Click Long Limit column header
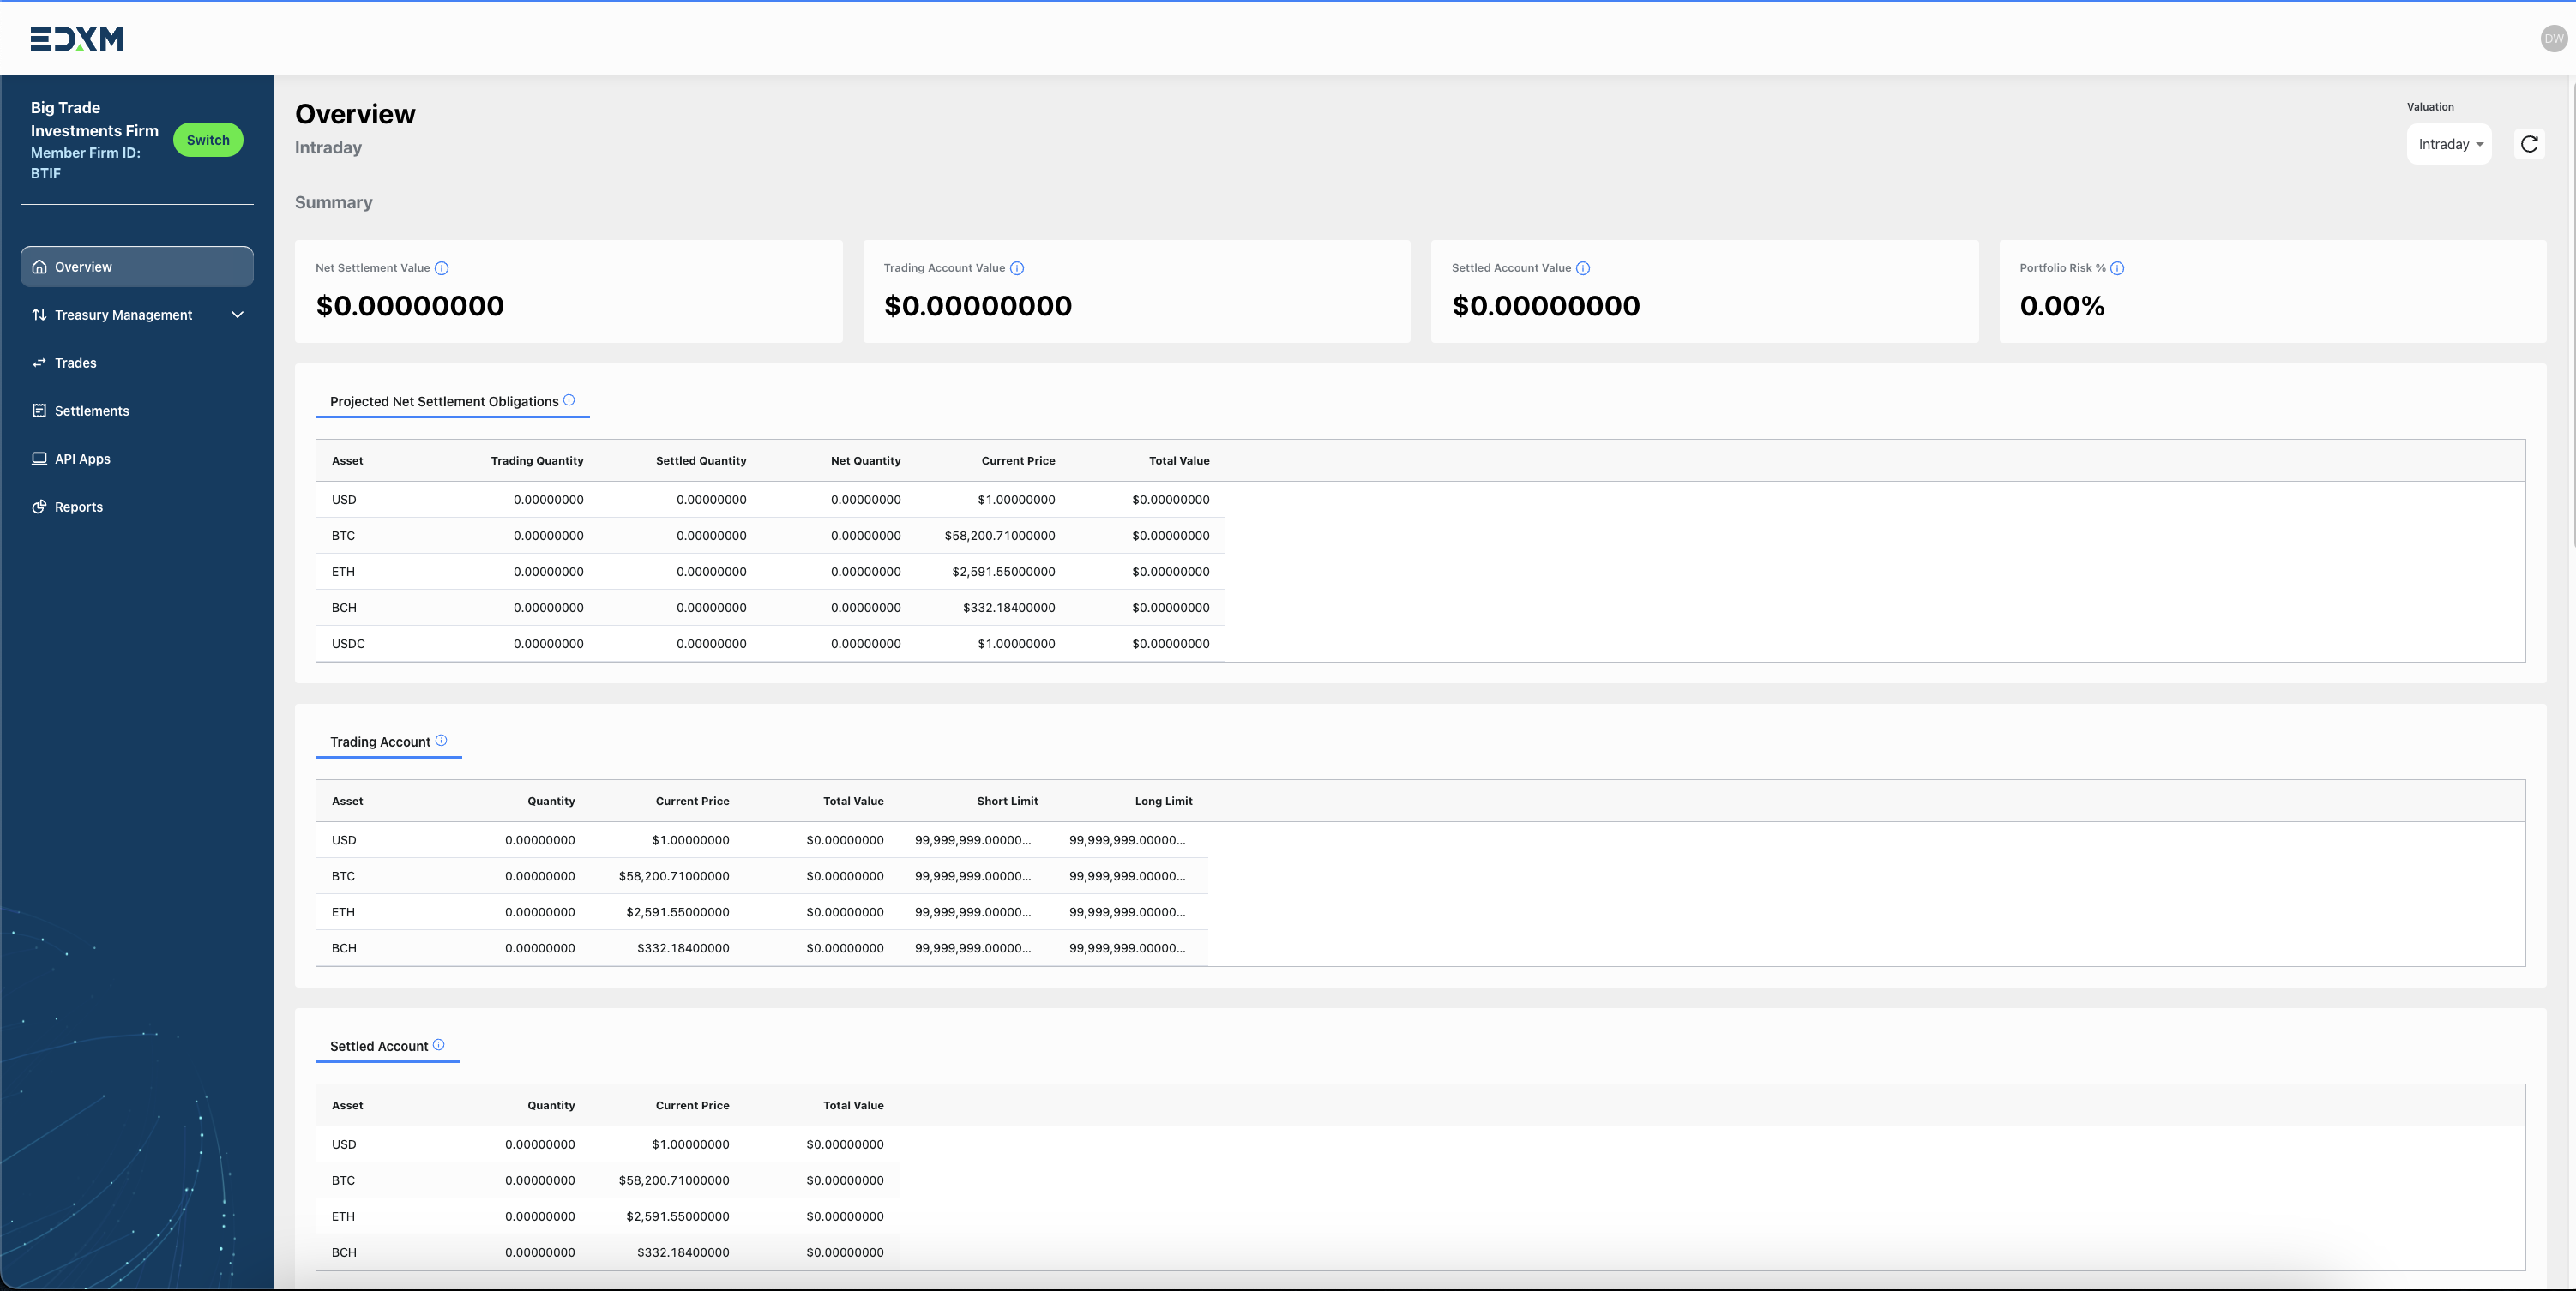Image resolution: width=2576 pixels, height=1291 pixels. click(1163, 801)
